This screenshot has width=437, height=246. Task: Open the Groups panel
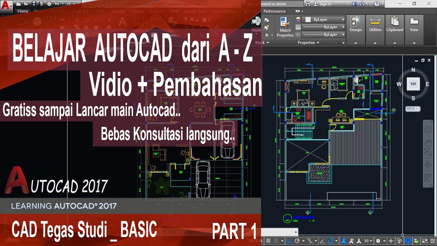pyautogui.click(x=356, y=30)
